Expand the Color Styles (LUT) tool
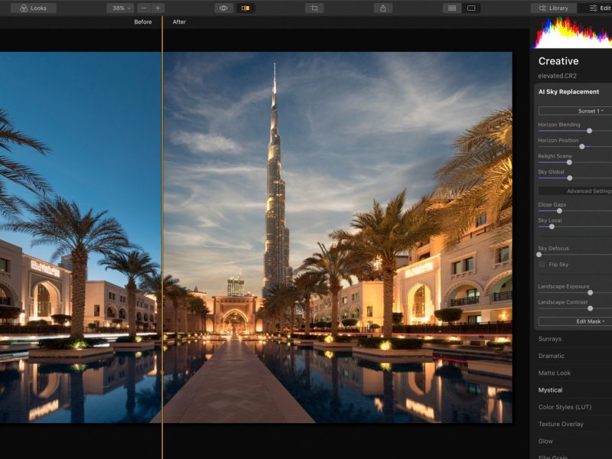Image resolution: width=612 pixels, height=459 pixels. 565,407
